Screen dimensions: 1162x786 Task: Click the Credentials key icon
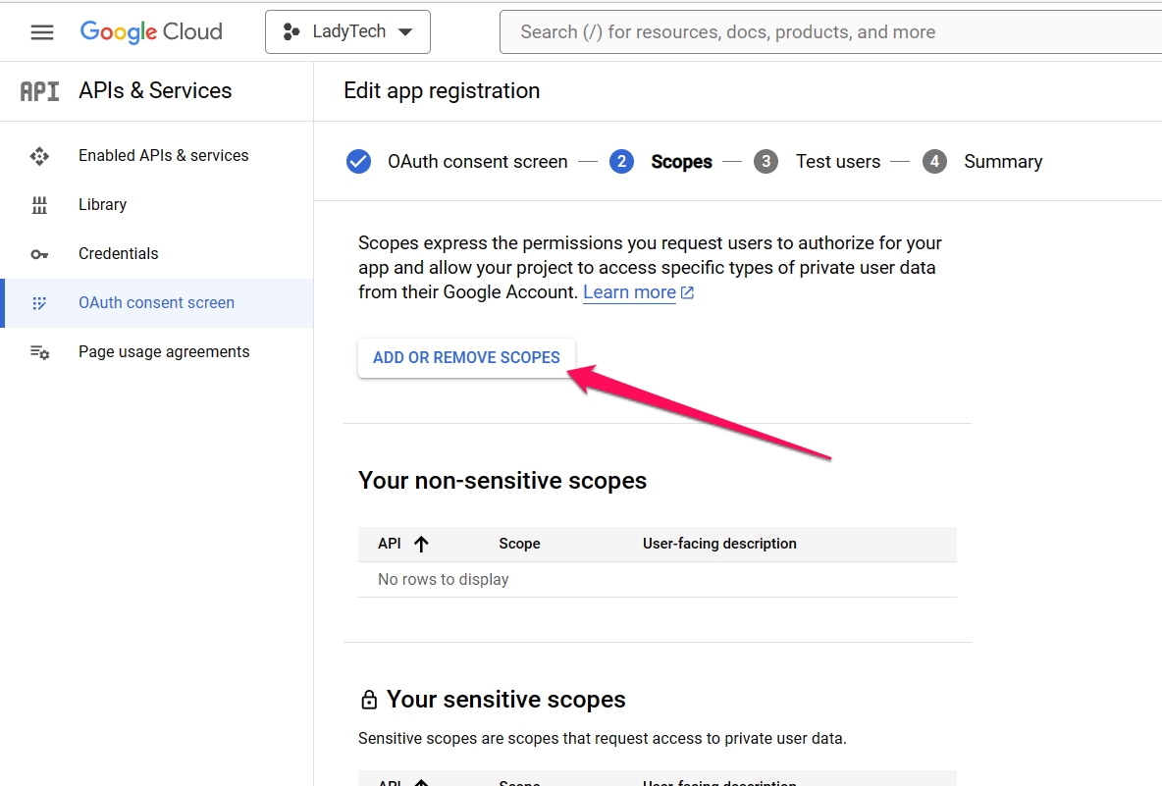pos(39,254)
